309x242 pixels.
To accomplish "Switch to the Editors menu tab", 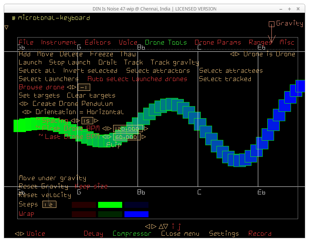I will [98, 42].
